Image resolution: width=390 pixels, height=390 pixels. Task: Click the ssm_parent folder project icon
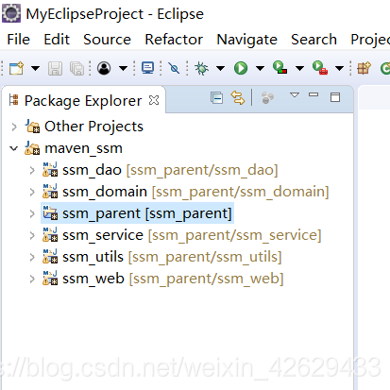(50, 213)
